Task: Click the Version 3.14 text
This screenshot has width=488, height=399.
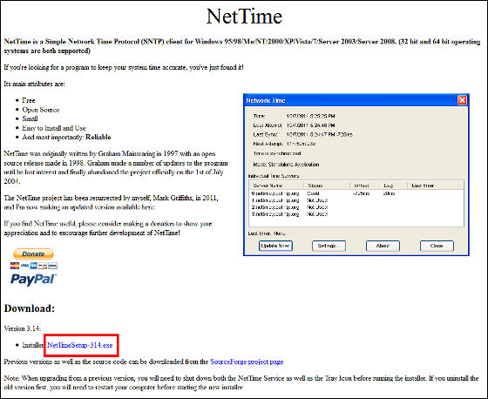Action: [x=23, y=328]
